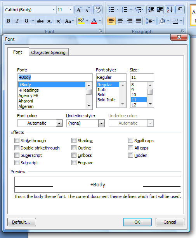Apply Underline from the ribbon

tap(26, 21)
